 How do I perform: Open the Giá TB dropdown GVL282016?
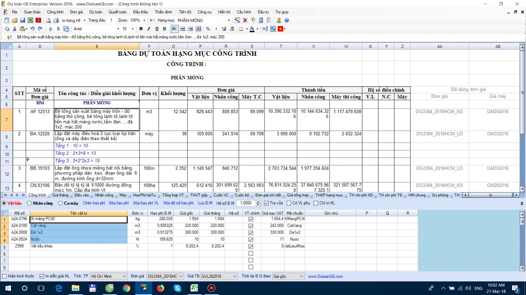tap(219, 276)
